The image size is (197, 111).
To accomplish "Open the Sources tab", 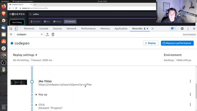I will pos(57,29).
